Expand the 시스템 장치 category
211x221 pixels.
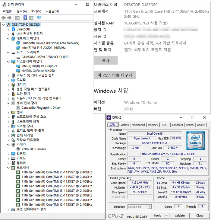pyautogui.click(x=8, y=126)
